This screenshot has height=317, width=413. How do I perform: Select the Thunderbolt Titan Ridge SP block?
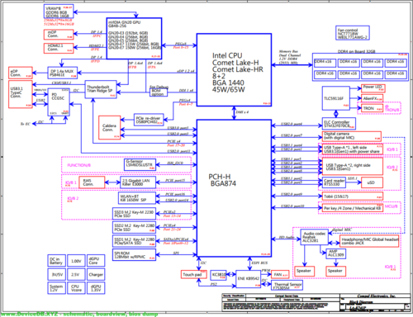coord(101,89)
